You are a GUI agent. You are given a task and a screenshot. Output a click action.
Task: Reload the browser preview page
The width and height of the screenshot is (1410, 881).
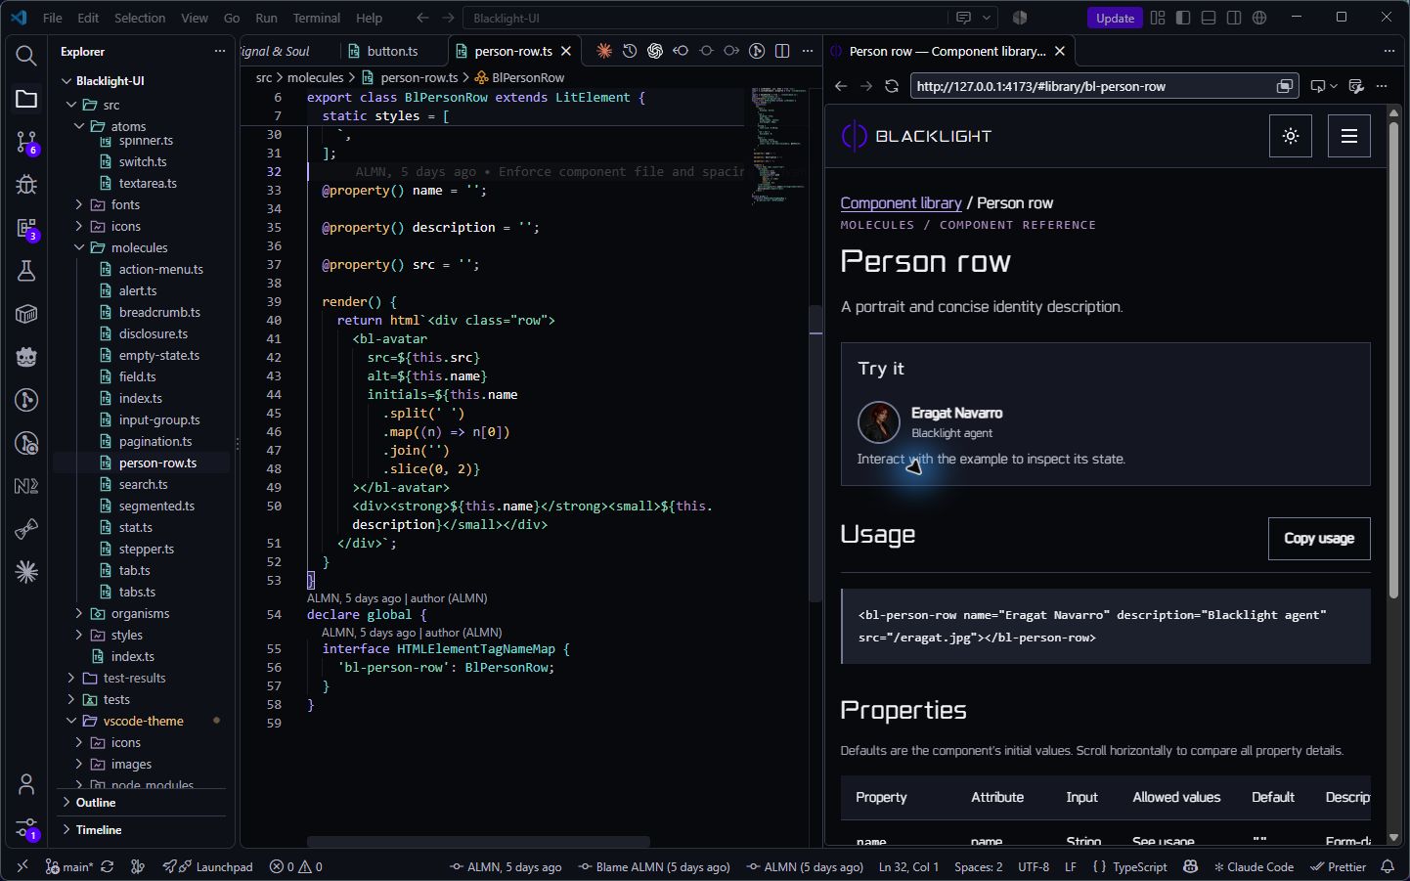892,86
